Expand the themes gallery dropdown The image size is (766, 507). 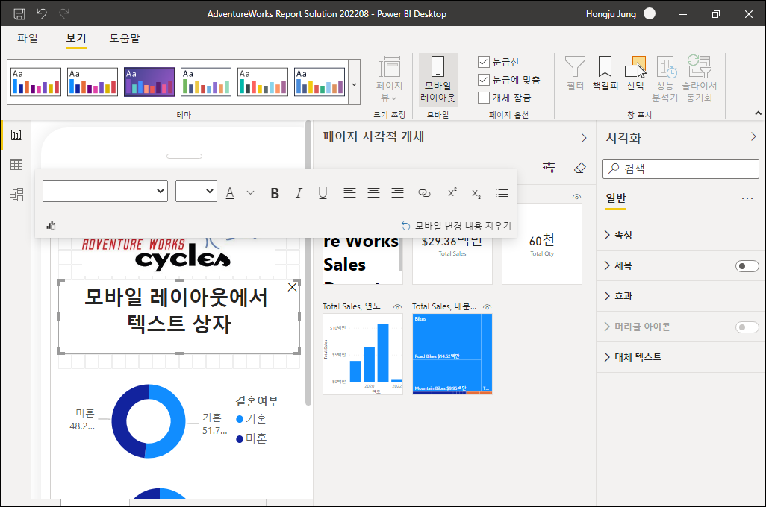click(x=354, y=84)
